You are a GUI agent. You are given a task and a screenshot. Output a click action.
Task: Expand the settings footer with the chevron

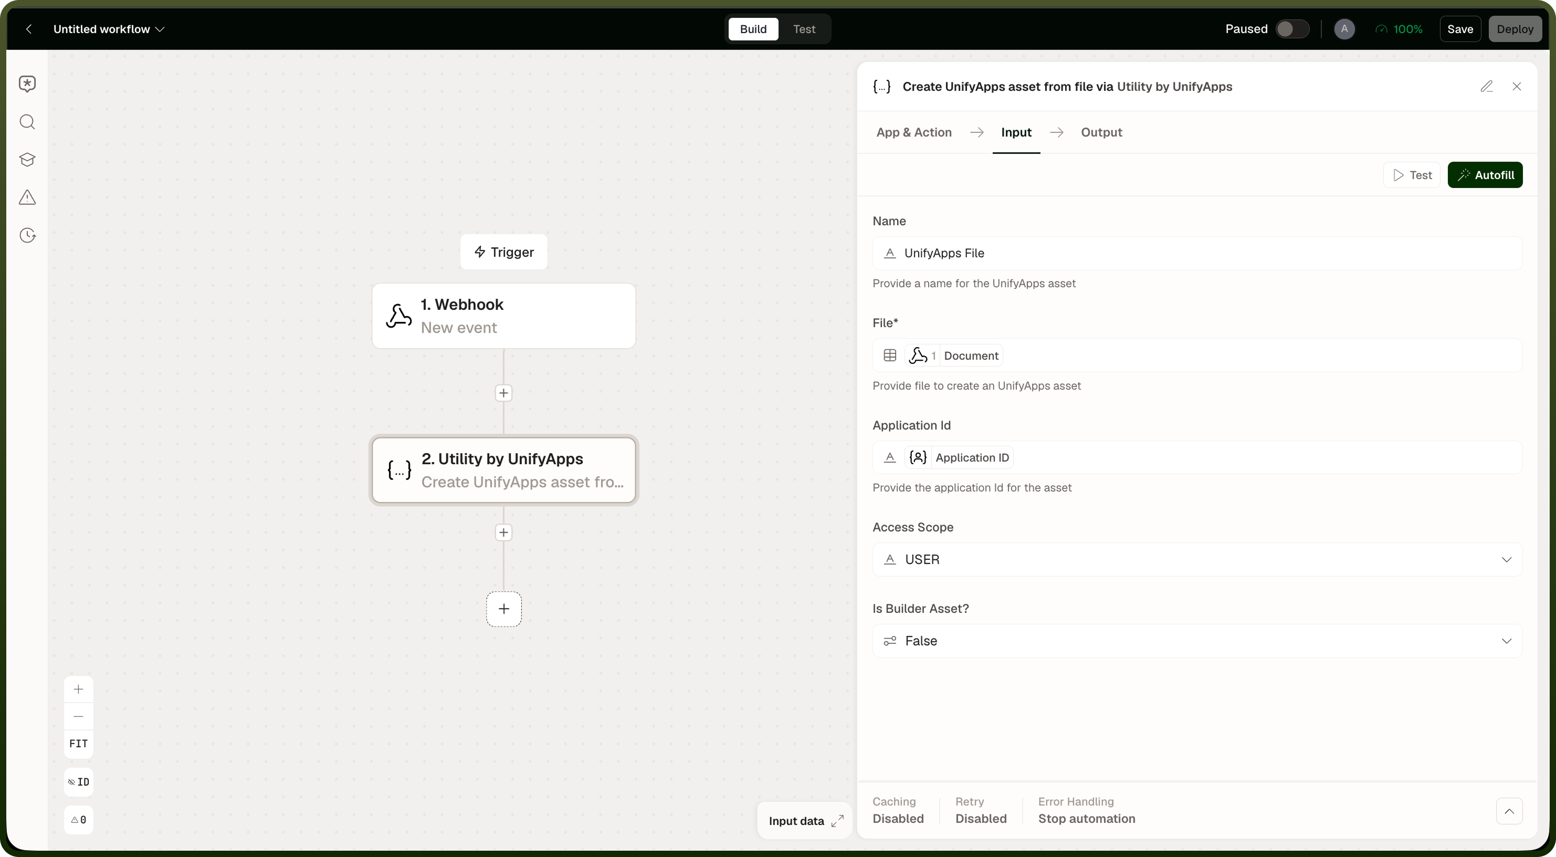pos(1509,811)
